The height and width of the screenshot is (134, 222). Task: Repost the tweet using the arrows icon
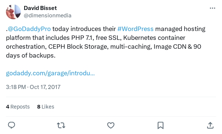click(x=61, y=125)
